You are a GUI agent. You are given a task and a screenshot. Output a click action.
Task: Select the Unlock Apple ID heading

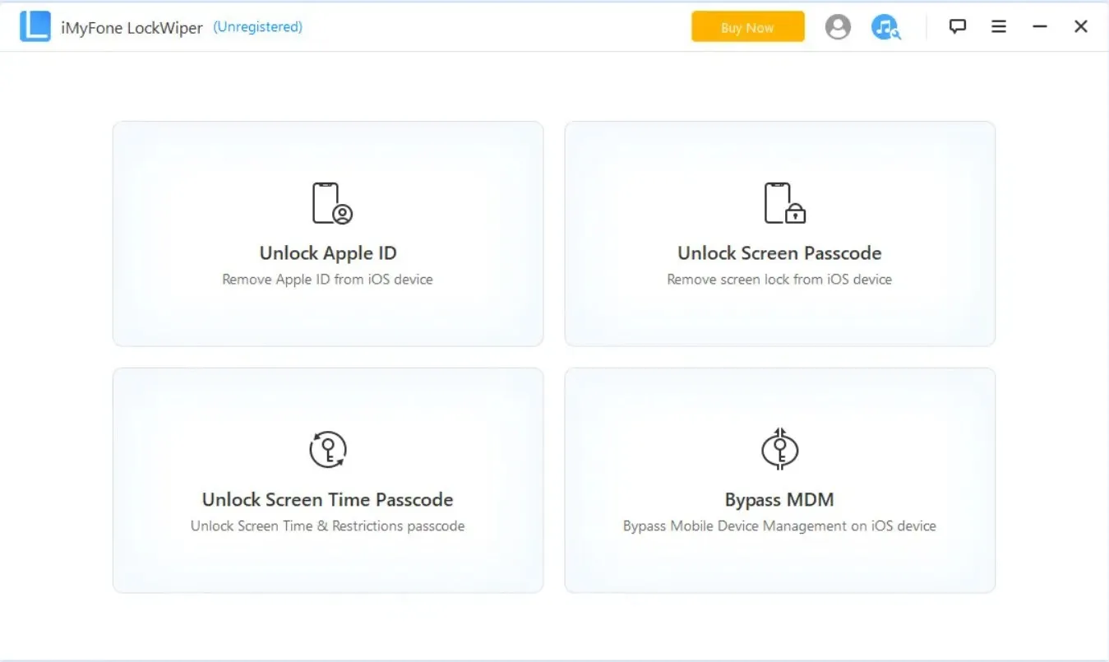[x=328, y=253]
